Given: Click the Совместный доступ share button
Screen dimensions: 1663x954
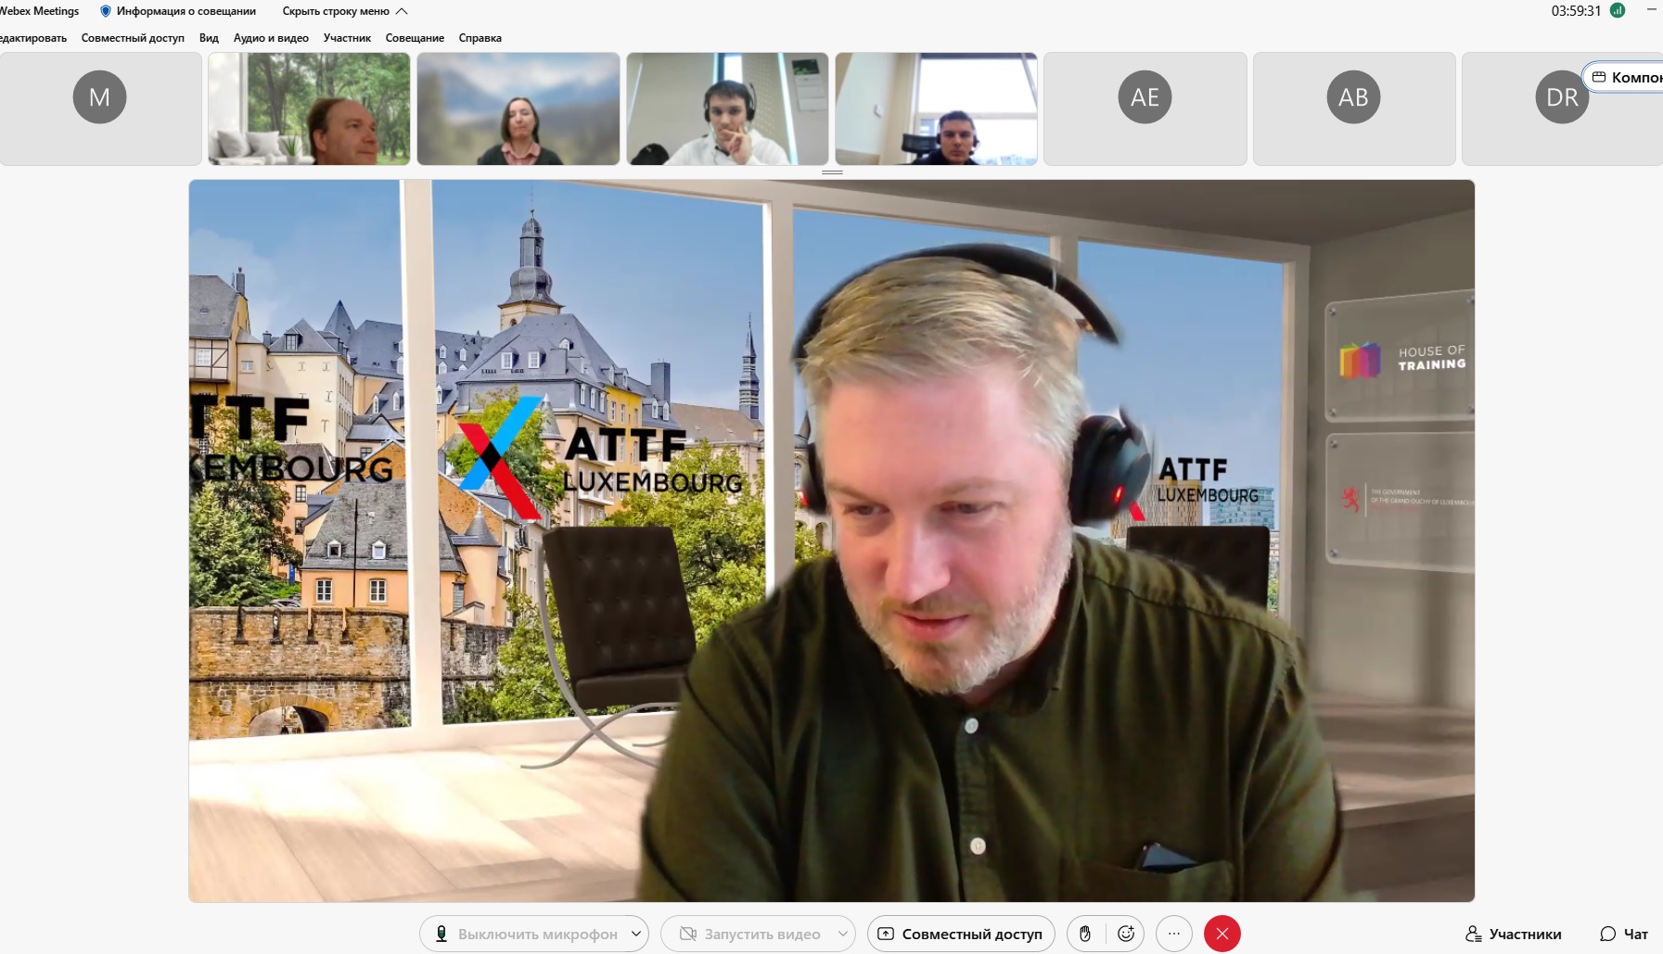Looking at the screenshot, I should [961, 934].
